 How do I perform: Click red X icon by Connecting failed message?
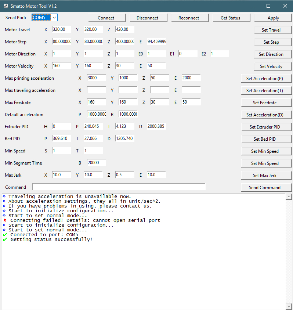point(5,220)
